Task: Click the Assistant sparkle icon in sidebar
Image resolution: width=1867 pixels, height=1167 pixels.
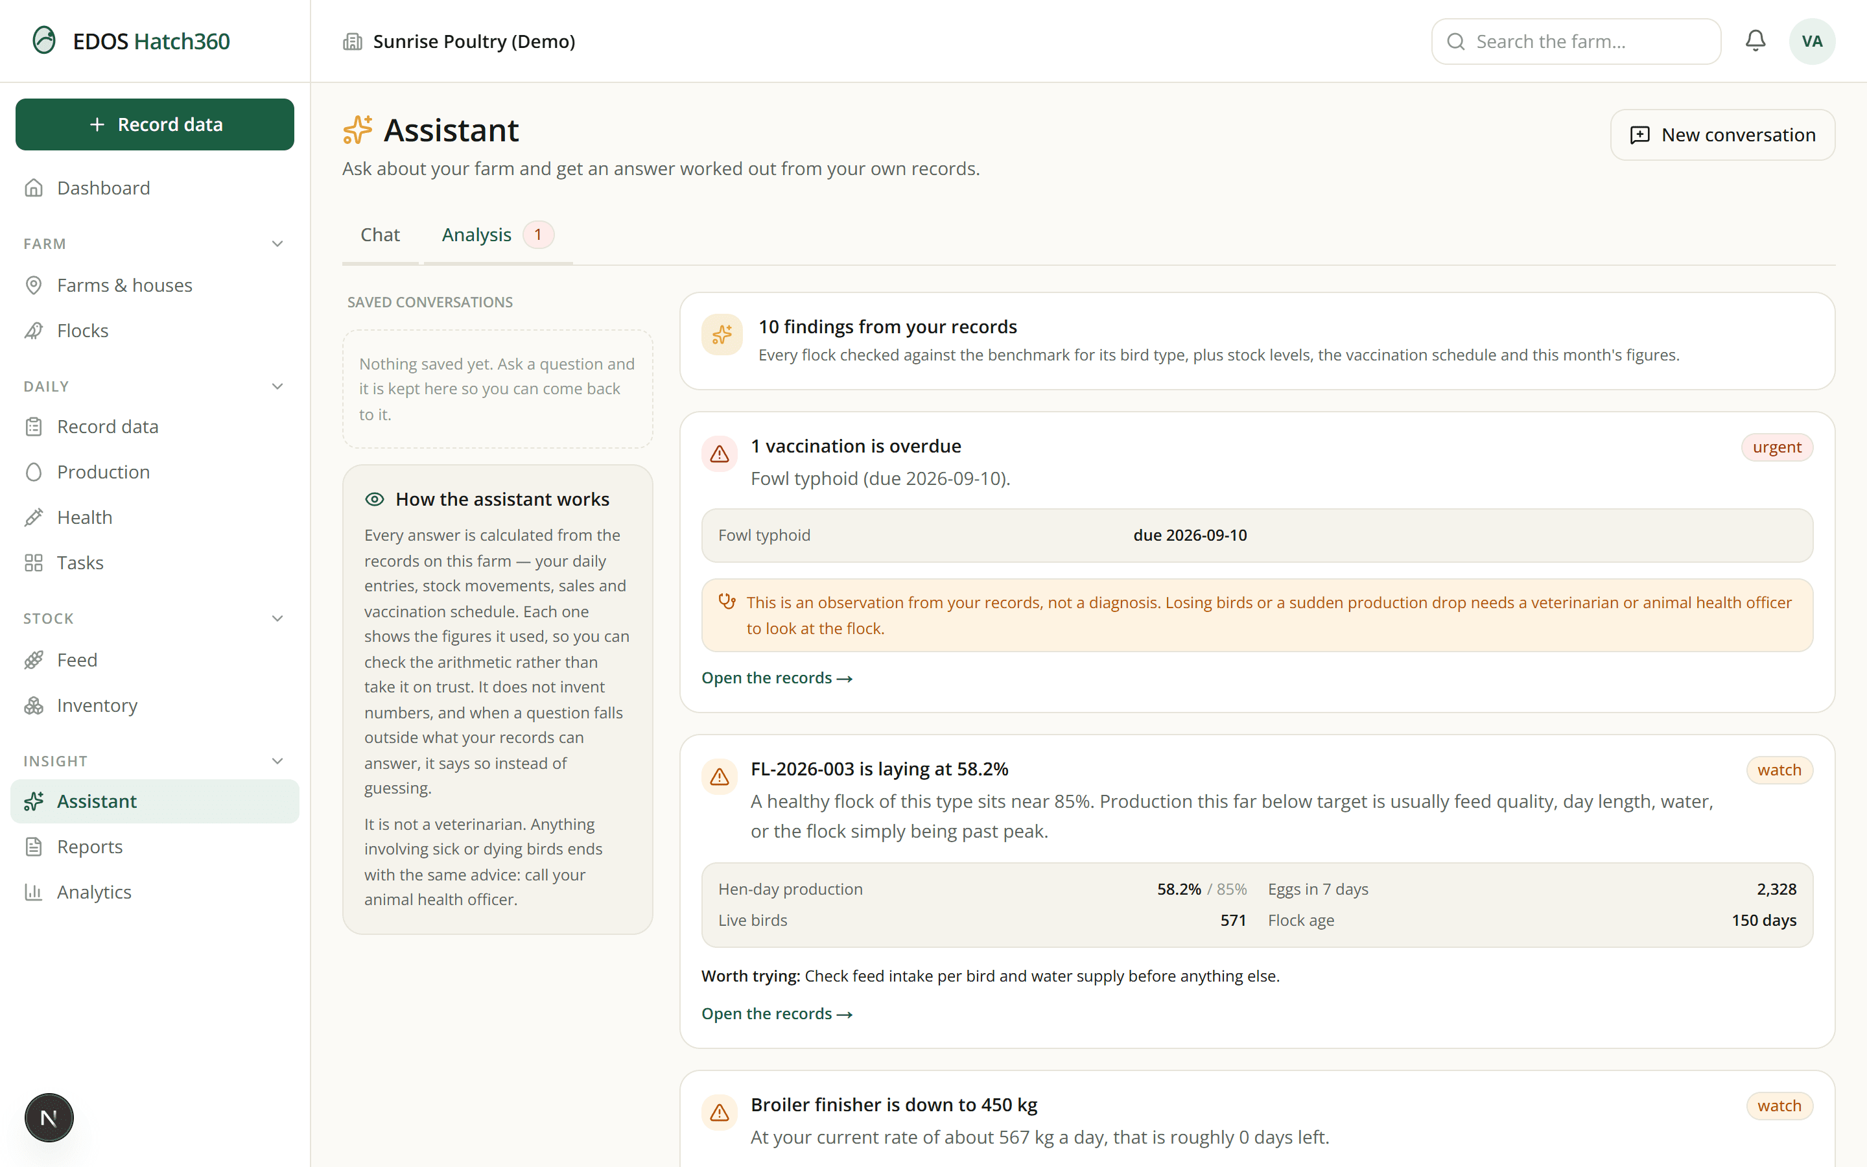Action: click(34, 802)
